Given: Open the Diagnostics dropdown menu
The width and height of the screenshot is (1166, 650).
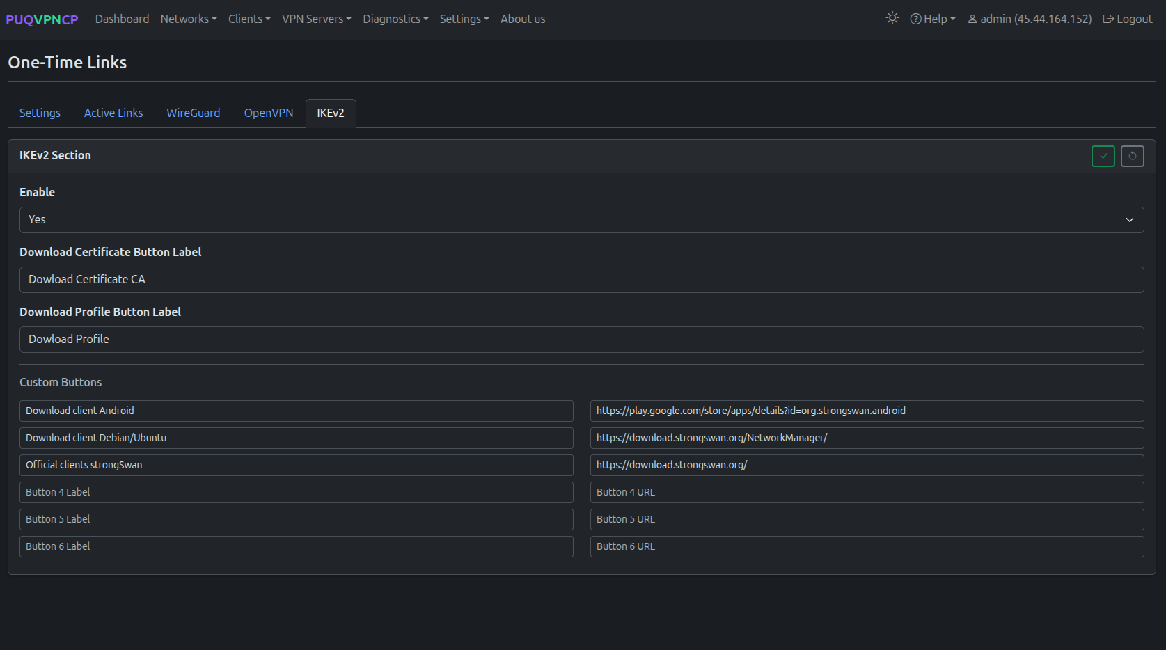Looking at the screenshot, I should click(395, 19).
